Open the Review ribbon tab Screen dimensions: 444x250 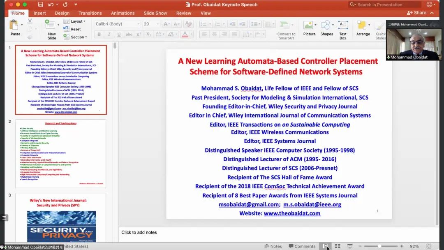183,13
